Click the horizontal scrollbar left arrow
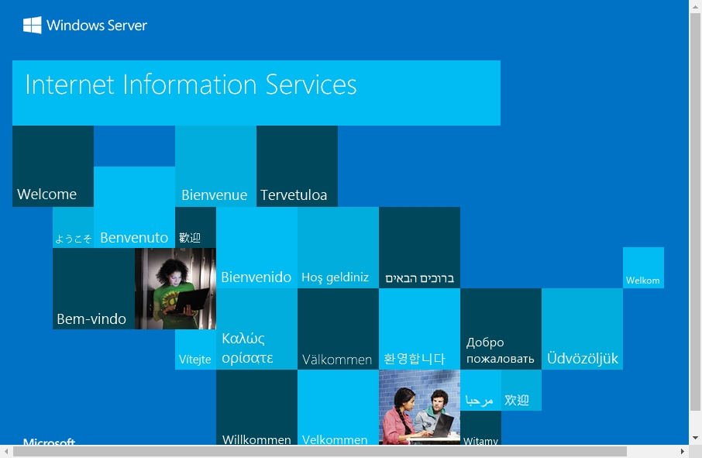 coord(6,451)
